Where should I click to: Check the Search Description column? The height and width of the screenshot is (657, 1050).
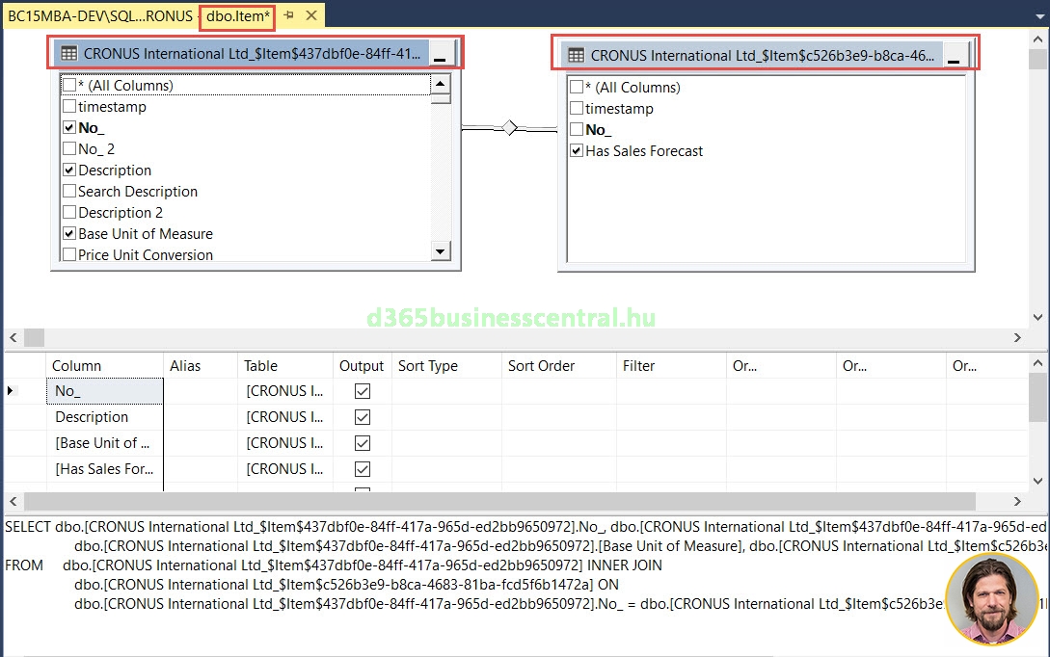pyautogui.click(x=69, y=192)
